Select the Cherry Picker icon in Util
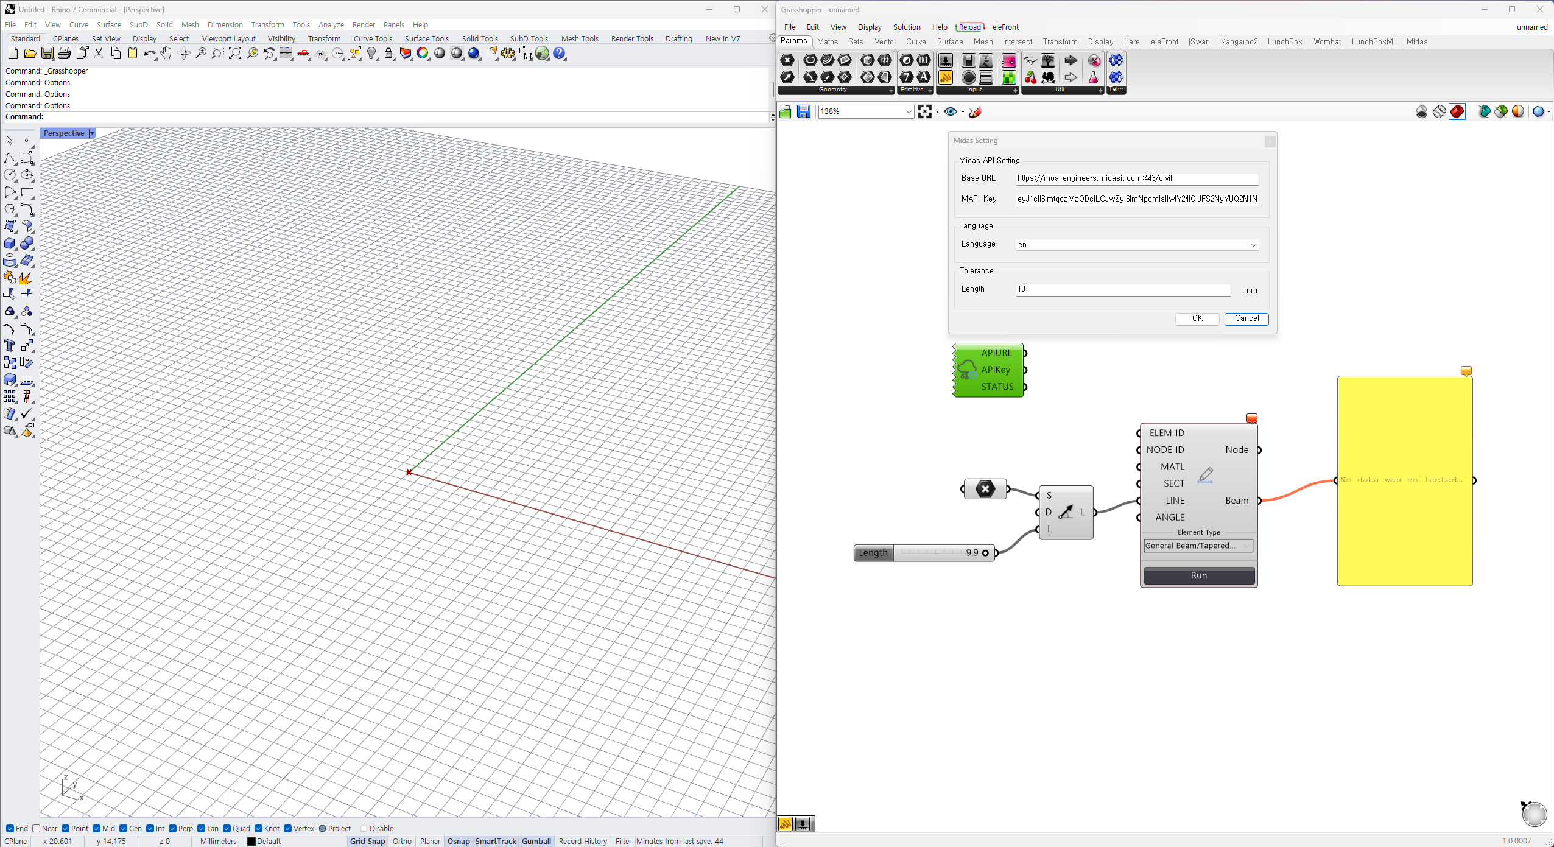This screenshot has height=847, width=1554. pos(1030,77)
